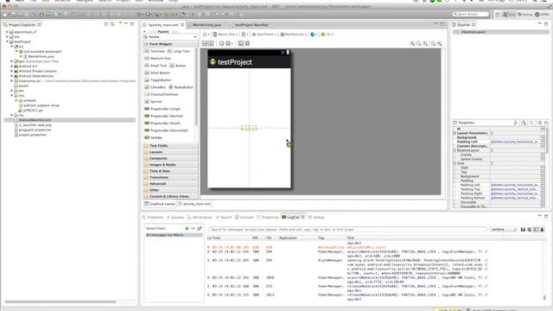Viewport: 553px width, 311px height.
Task: Open the Nexus One device dropdown
Action: pyautogui.click(x=226, y=35)
